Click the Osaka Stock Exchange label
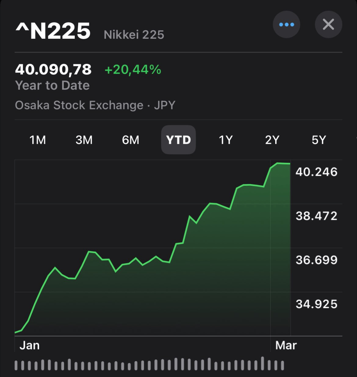The height and width of the screenshot is (377, 357). [x=79, y=105]
